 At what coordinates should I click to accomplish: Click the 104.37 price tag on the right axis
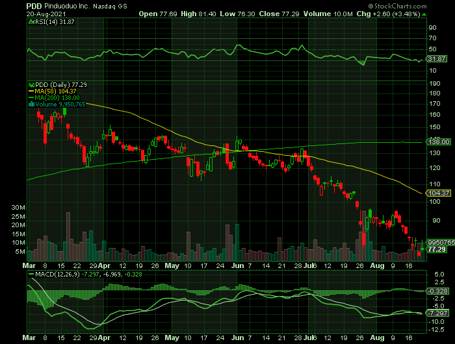pyautogui.click(x=439, y=193)
